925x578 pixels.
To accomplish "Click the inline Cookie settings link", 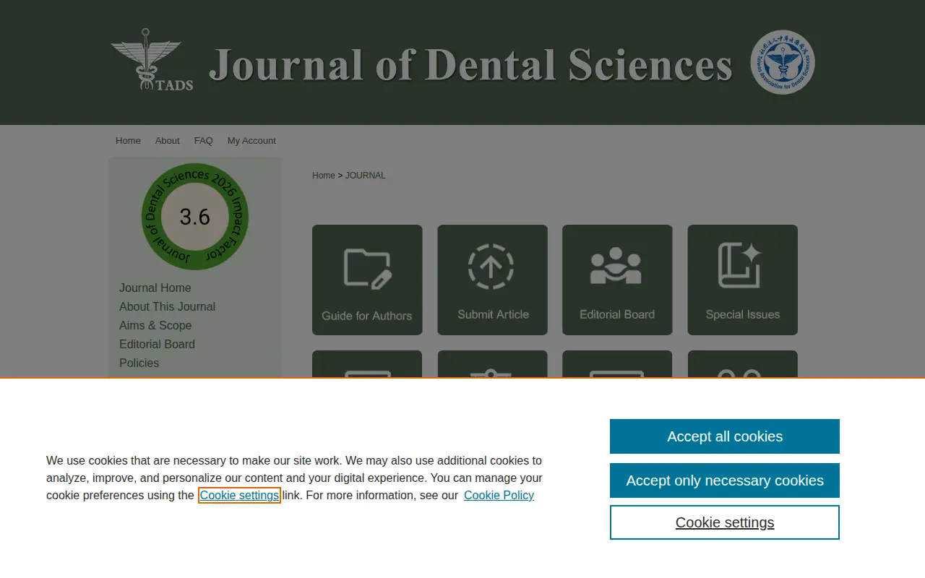I will (239, 496).
